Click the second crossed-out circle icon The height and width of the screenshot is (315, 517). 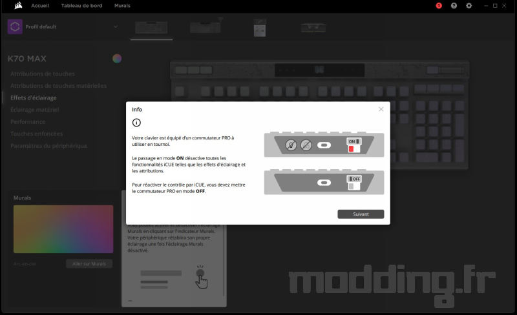coord(306,145)
